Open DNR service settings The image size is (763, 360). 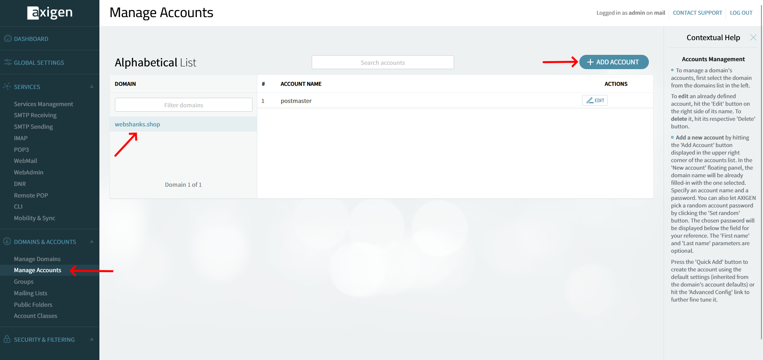(x=20, y=184)
